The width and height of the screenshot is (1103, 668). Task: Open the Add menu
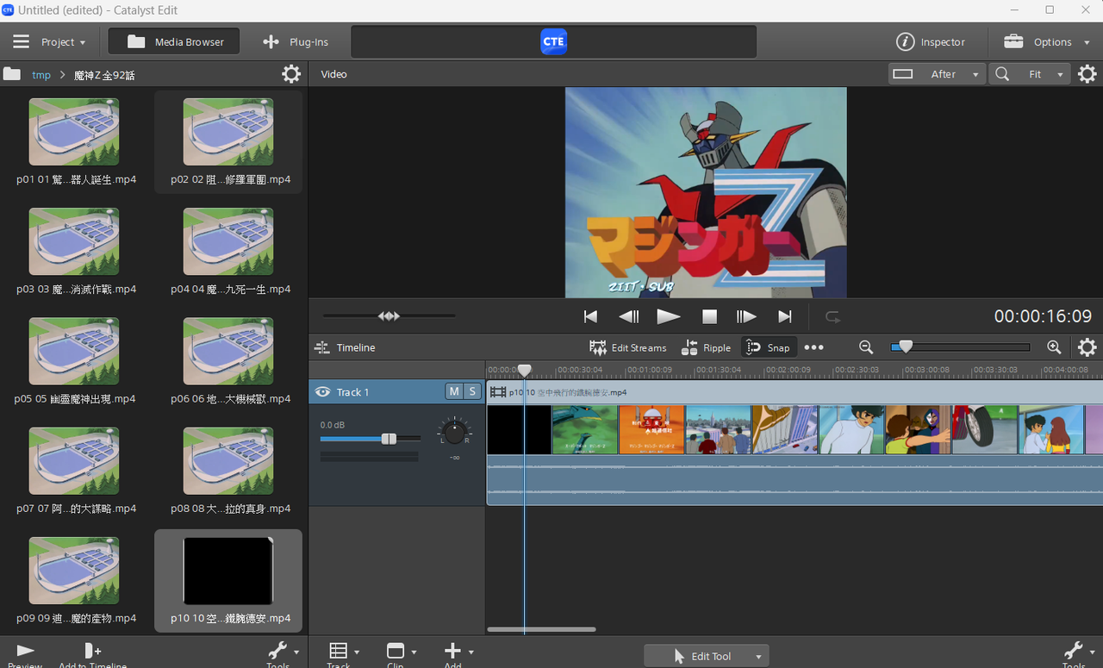pos(458,654)
